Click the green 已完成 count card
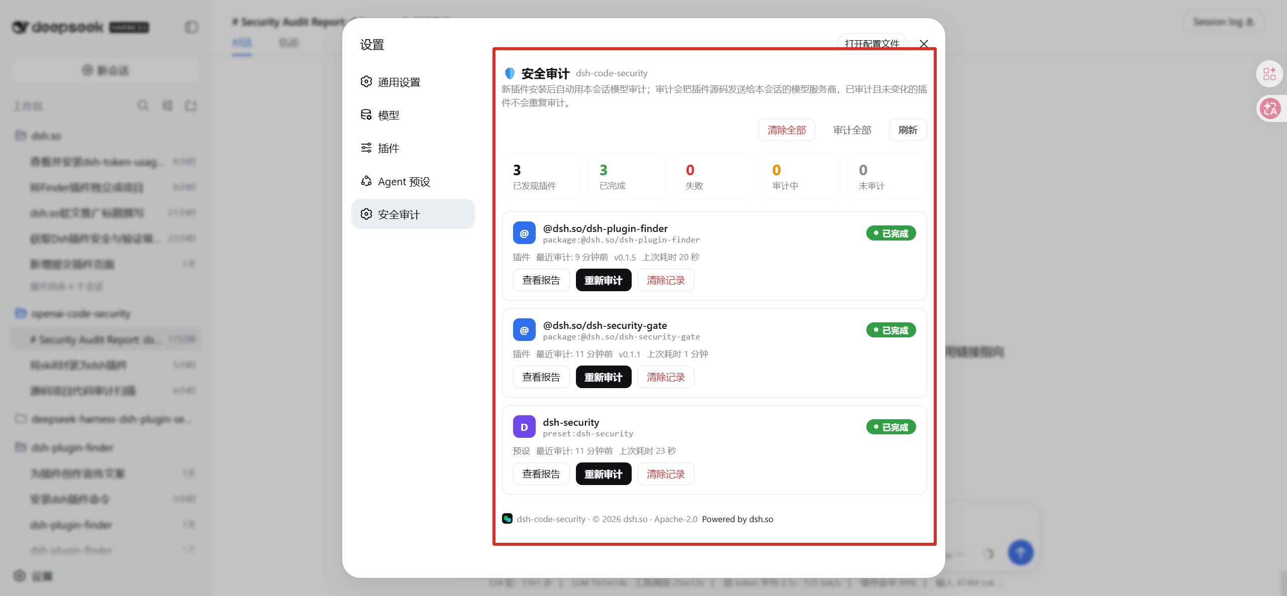Image resolution: width=1287 pixels, height=596 pixels. click(628, 176)
